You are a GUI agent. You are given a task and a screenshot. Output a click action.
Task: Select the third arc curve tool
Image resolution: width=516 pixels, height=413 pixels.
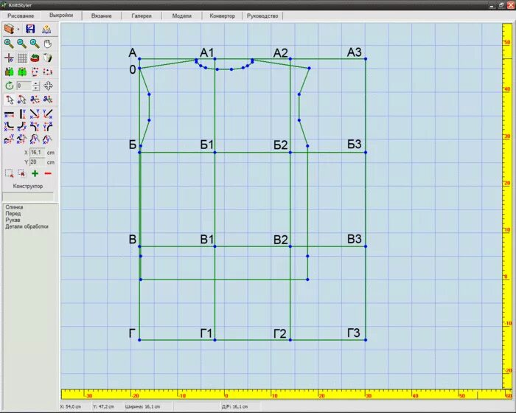pos(35,139)
